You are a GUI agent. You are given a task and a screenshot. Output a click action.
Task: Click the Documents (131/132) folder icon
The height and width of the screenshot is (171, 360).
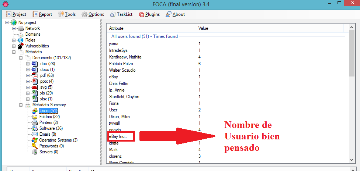[28, 58]
